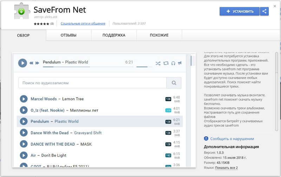The image size is (281, 177).
Task: Click the description panel vertical scrollbar
Action: point(276,91)
